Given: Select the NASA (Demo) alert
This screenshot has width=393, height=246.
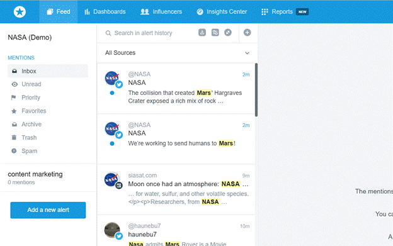Looking at the screenshot, I should [30, 38].
